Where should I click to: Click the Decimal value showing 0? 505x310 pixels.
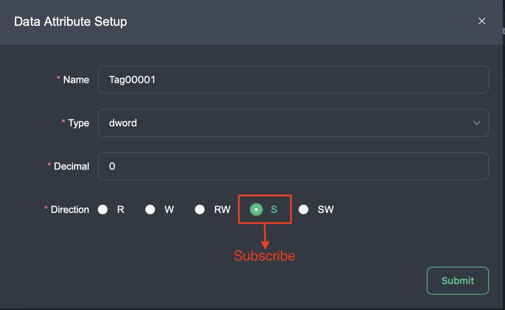tap(111, 166)
